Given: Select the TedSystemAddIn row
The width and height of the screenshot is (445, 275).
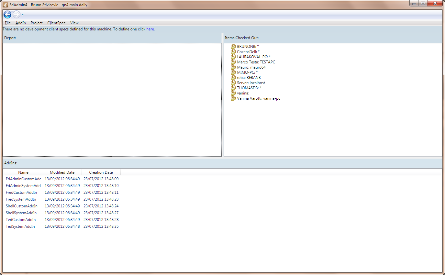Looking at the screenshot, I should click(x=222, y=226).
